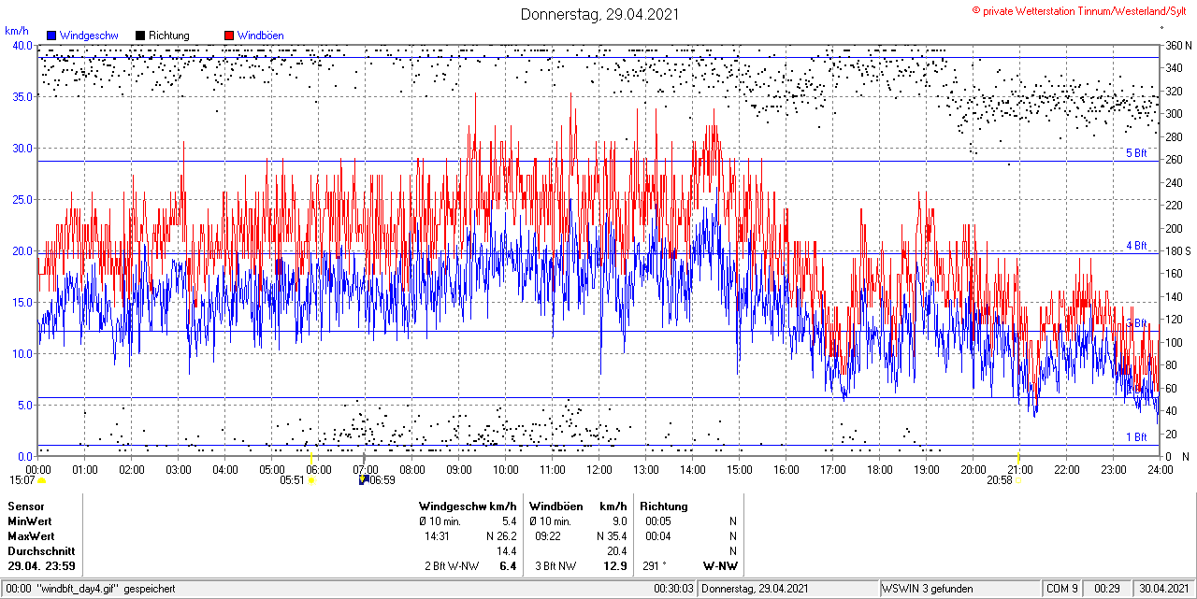Click the '30.04.2021' status bar date
The image size is (1197, 599).
click(1163, 589)
